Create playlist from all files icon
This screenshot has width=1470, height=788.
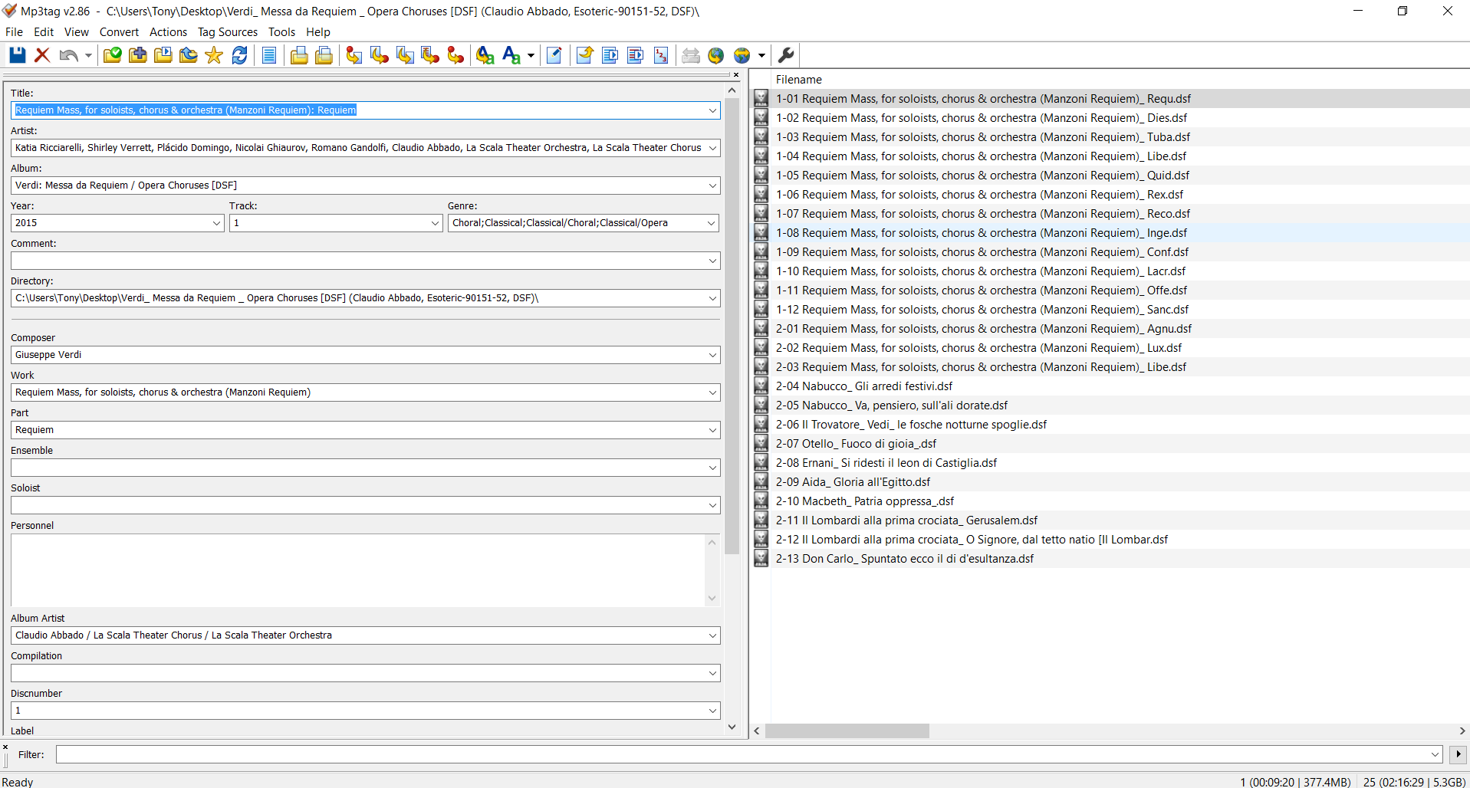[610, 55]
